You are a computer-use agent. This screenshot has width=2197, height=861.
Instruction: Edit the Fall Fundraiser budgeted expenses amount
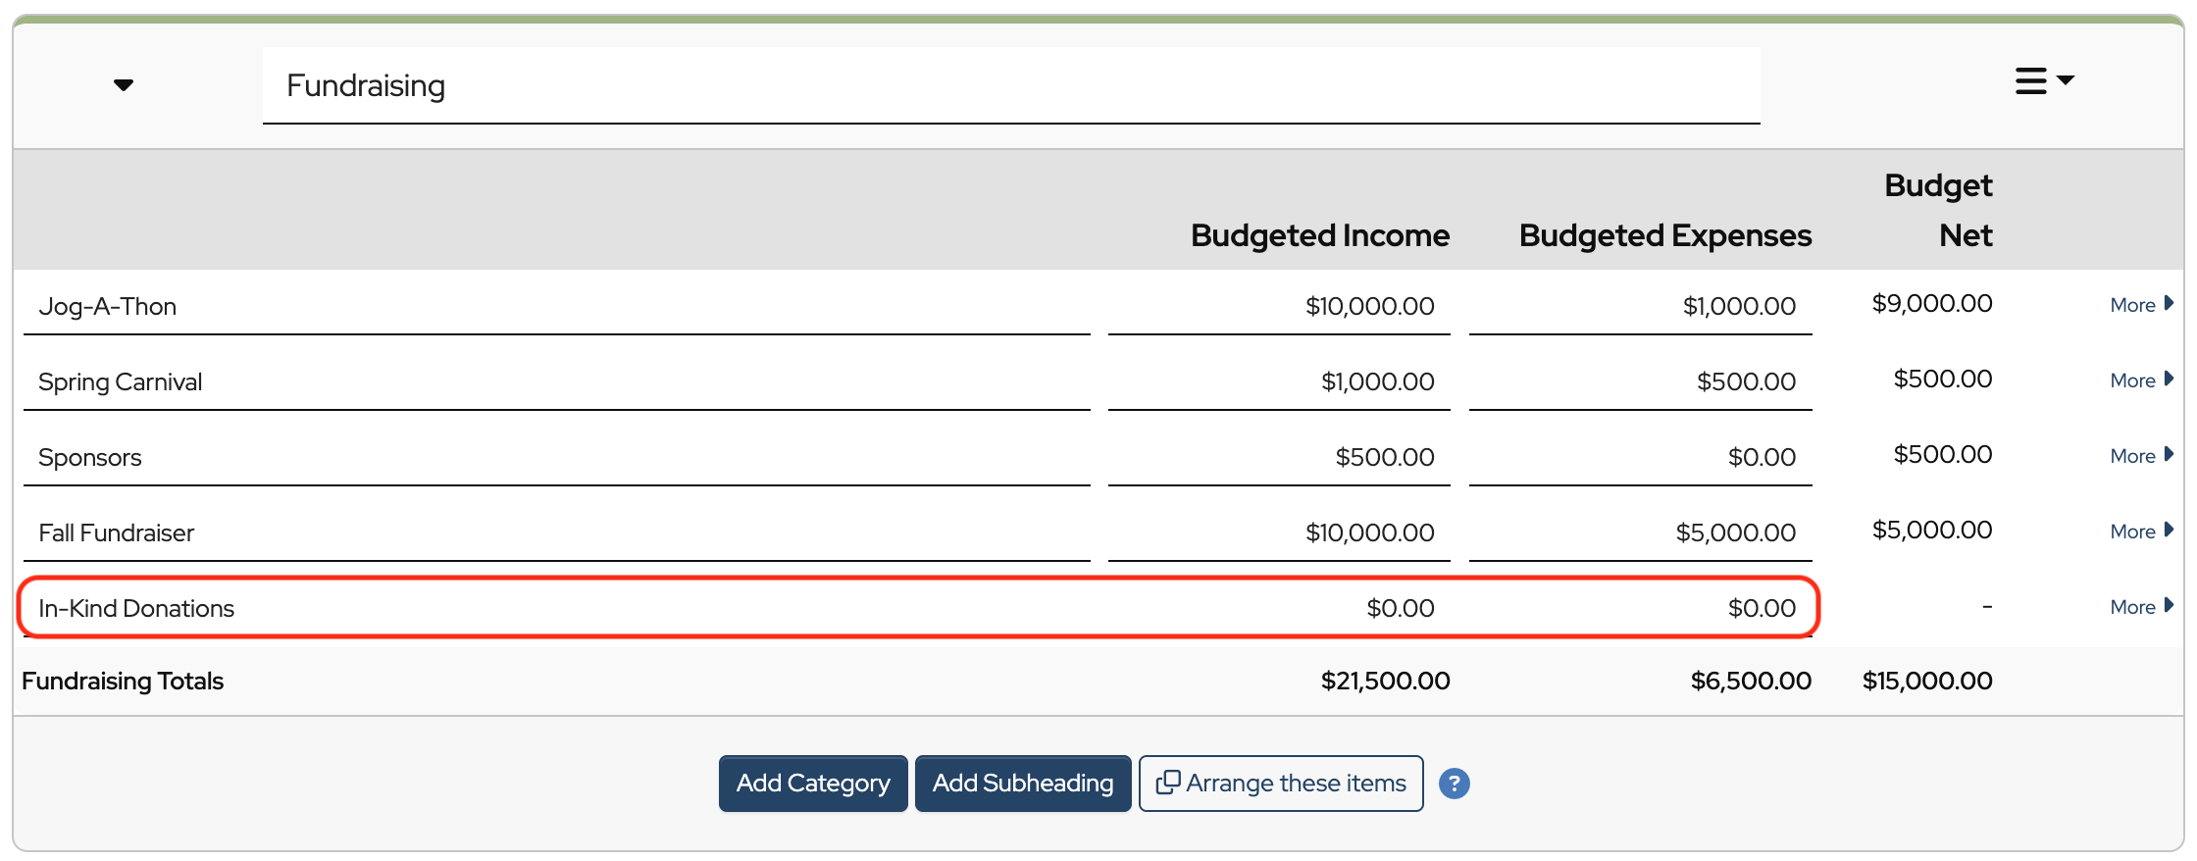[1640, 533]
